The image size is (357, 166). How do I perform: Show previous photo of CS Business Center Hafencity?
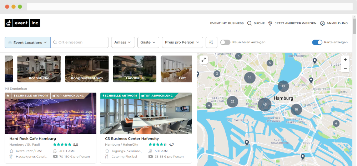[x=108, y=114]
